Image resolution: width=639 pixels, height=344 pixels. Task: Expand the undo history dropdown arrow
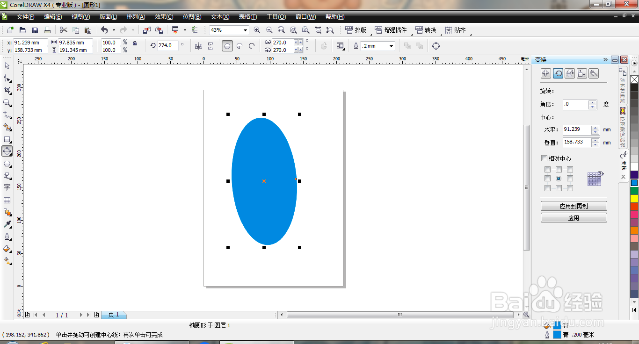click(114, 30)
